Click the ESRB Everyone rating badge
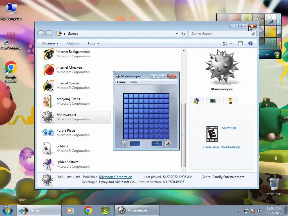 [212, 134]
